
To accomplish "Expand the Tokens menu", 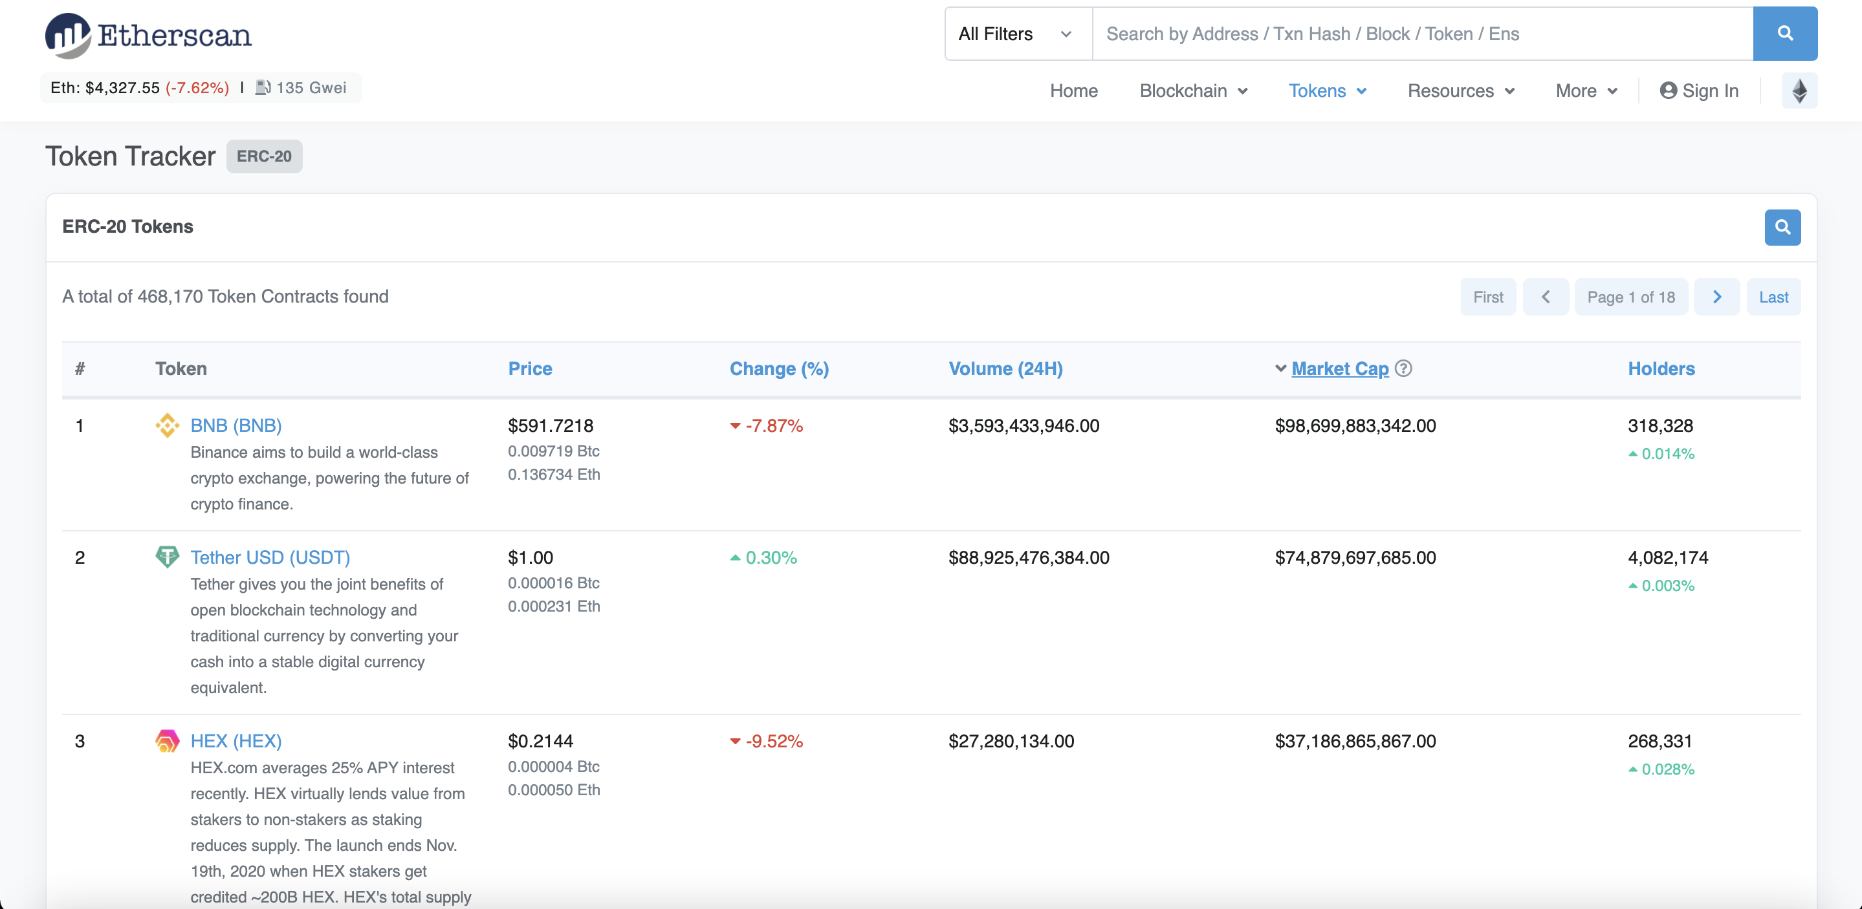I will [1327, 91].
